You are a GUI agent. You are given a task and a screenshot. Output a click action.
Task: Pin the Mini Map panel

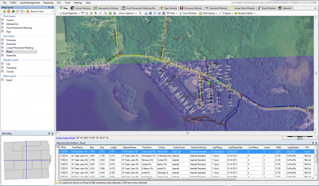coord(49,134)
